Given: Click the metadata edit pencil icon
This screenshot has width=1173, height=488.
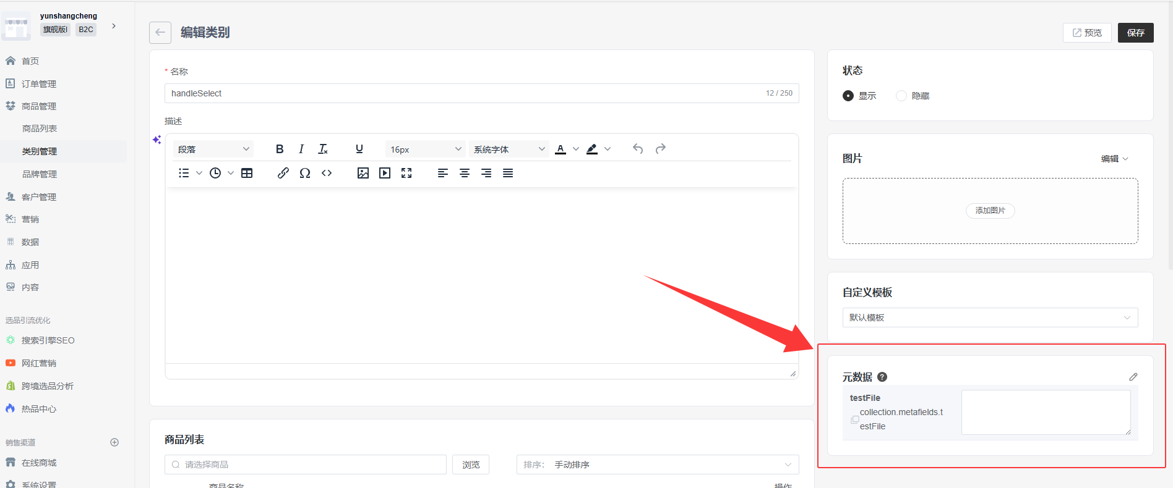Looking at the screenshot, I should pos(1133,377).
